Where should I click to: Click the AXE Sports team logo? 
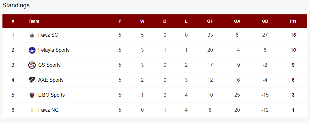[x=32, y=80]
